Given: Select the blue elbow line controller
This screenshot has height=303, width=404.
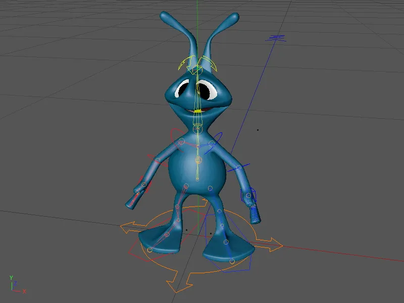Looking at the screenshot, I should tap(238, 168).
